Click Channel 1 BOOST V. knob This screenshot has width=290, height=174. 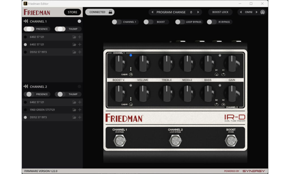119,64
